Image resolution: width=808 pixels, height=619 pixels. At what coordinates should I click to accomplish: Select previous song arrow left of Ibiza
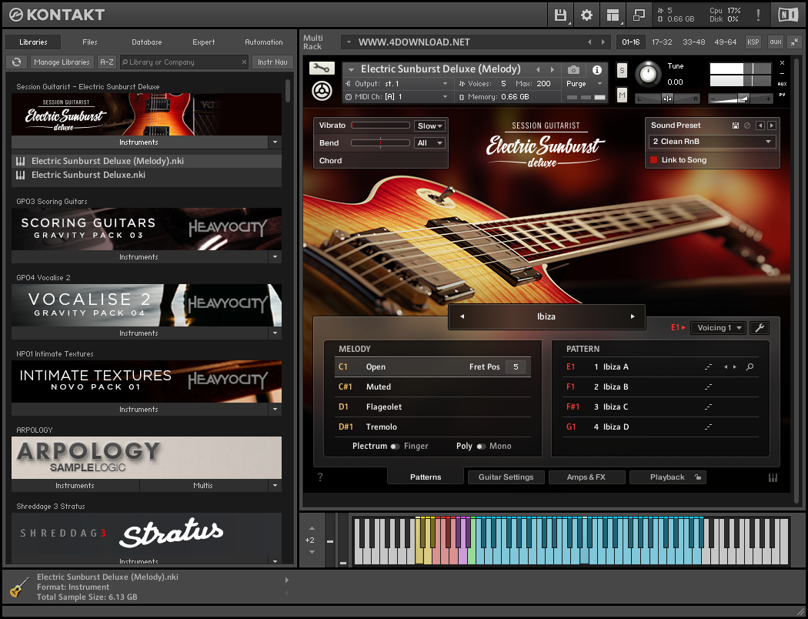click(x=462, y=316)
